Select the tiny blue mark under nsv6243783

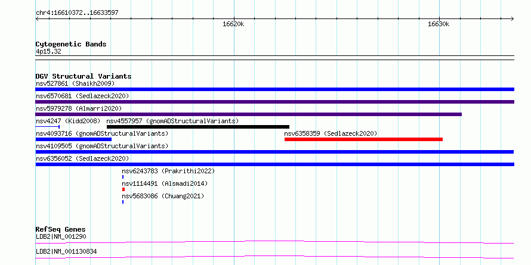pos(123,177)
